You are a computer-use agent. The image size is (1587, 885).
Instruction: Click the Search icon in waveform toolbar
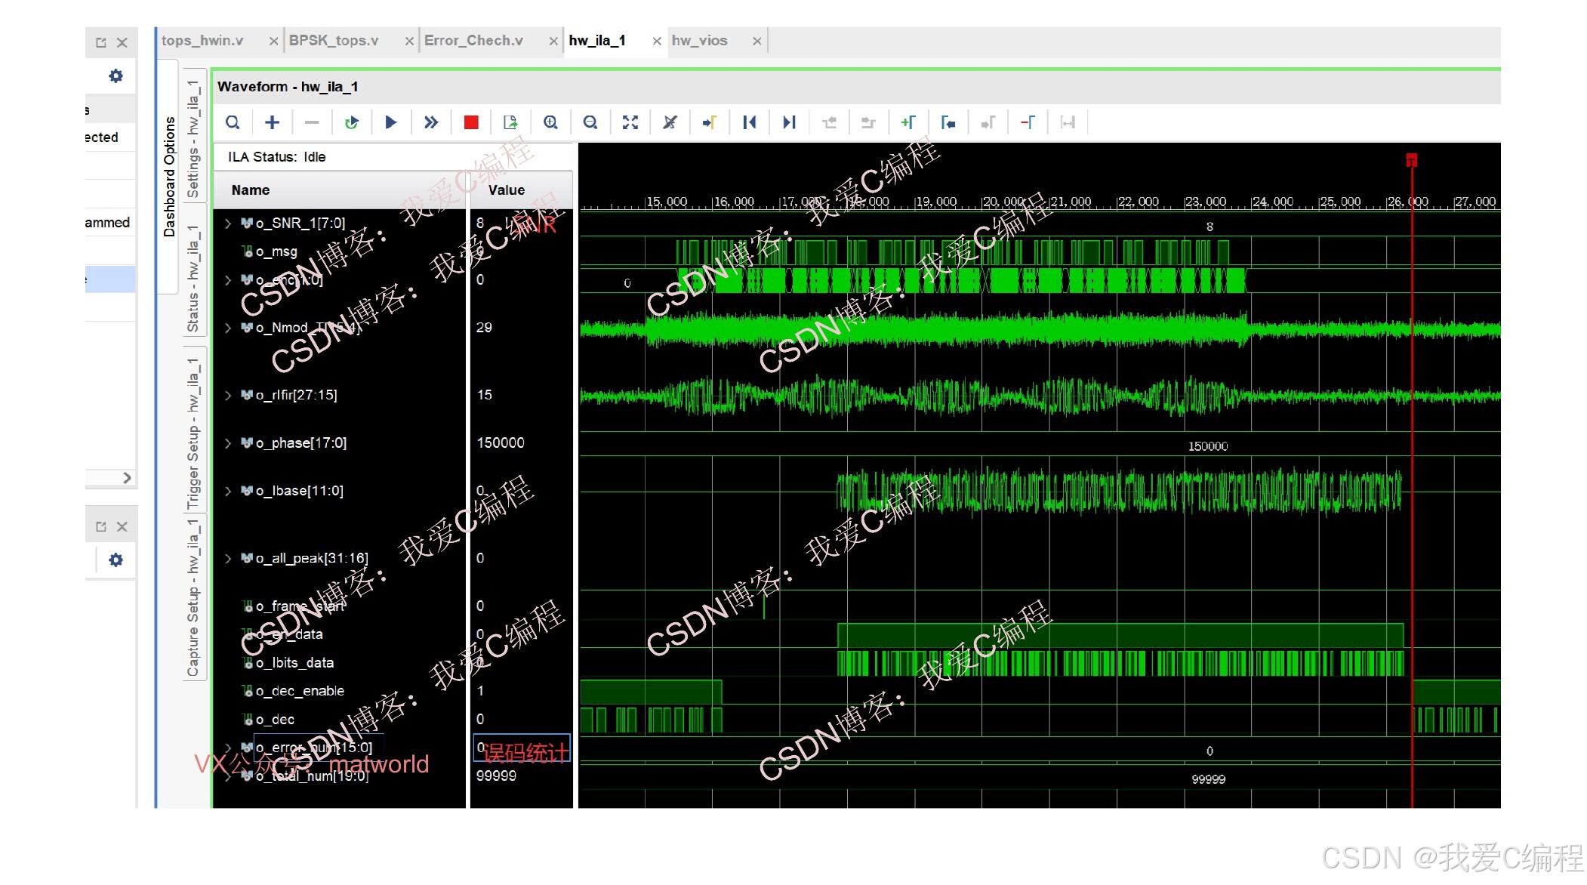point(233,122)
